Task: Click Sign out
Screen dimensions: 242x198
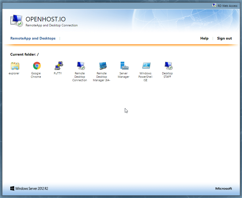Action: coord(224,38)
